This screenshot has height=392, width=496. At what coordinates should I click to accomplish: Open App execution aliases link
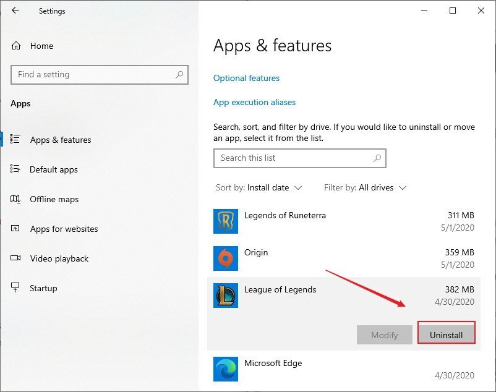(254, 102)
